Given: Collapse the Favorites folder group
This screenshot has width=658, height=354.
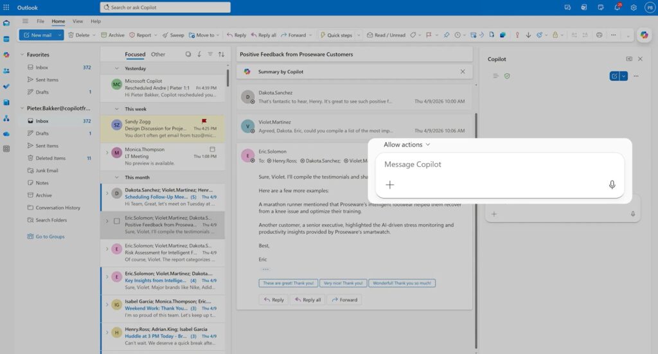Looking at the screenshot, I should pos(22,55).
